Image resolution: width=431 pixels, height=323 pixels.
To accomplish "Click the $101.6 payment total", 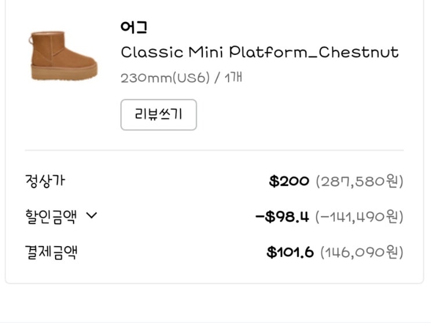I will click(290, 252).
